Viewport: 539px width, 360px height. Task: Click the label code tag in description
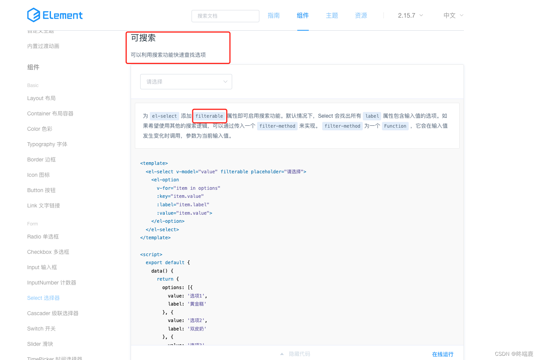[x=372, y=116]
